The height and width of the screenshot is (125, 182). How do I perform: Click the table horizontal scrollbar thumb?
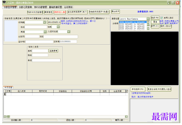tap(8, 116)
